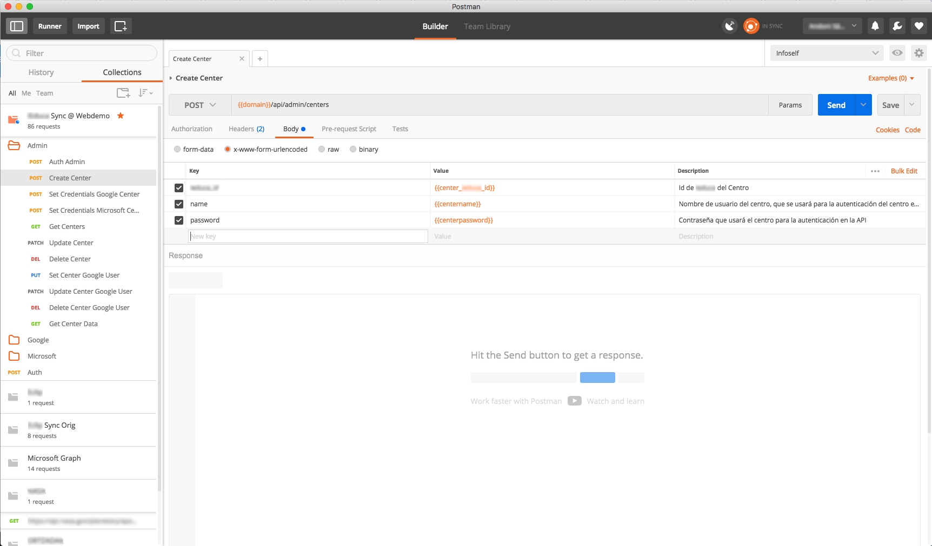
Task: Open collection sort order icon
Action: pyautogui.click(x=145, y=93)
